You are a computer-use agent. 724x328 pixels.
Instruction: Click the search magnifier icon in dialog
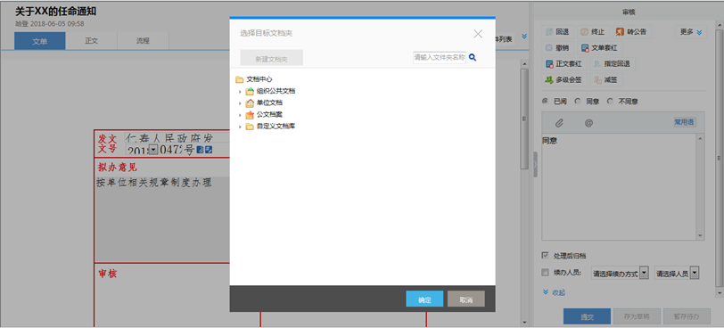point(473,57)
